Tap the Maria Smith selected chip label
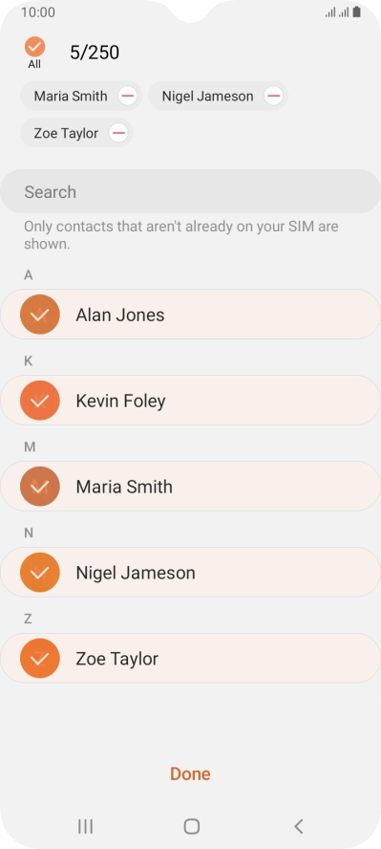 [x=71, y=97]
